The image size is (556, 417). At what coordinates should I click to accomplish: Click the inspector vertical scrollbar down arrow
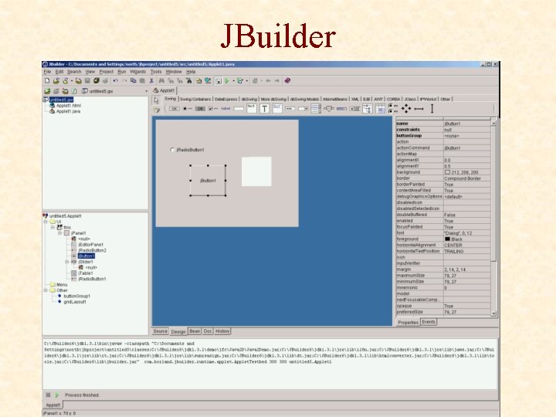(493, 314)
